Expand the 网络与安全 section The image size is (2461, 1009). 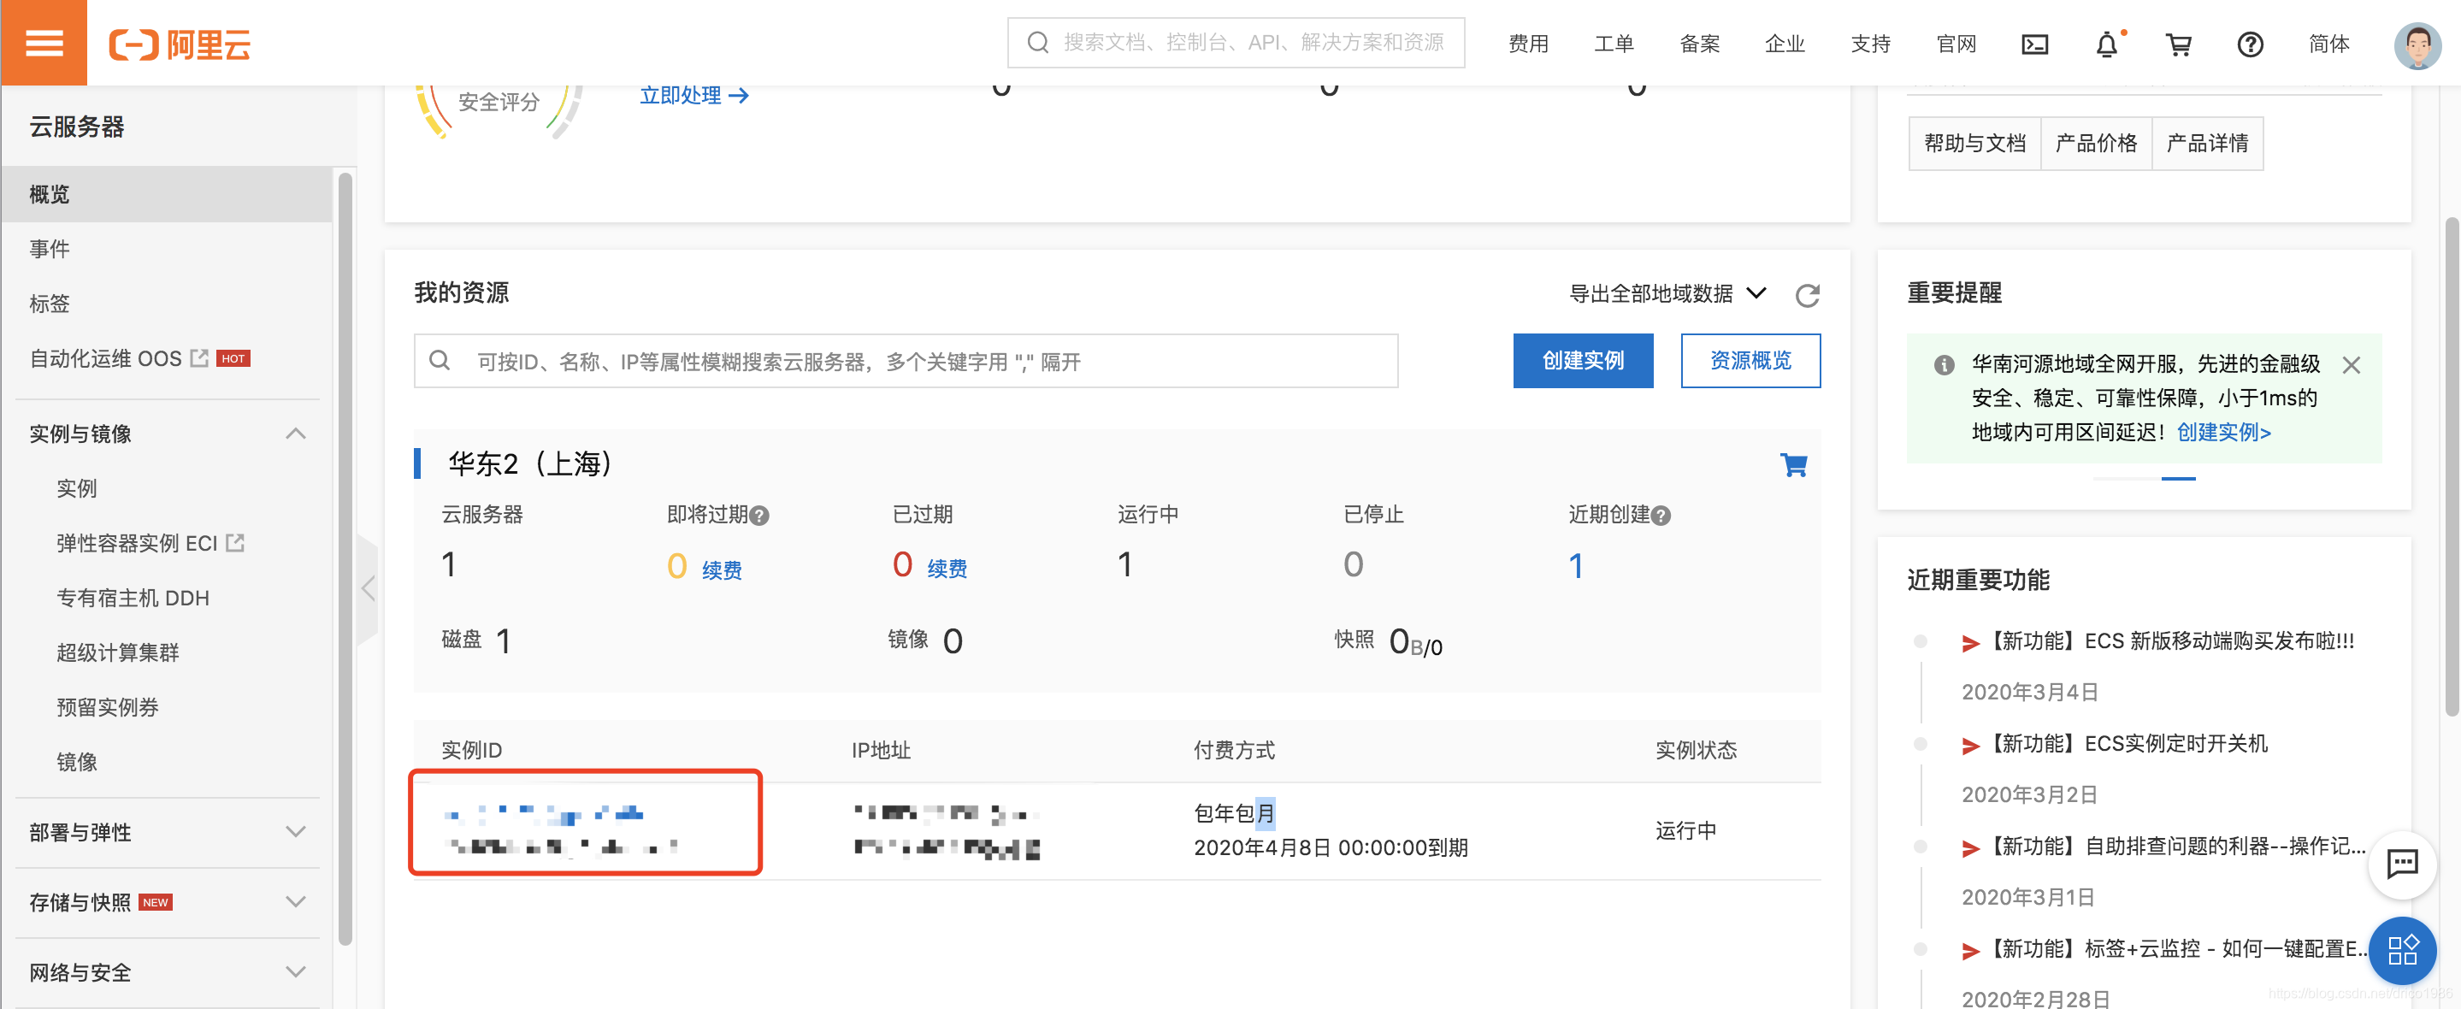[296, 973]
